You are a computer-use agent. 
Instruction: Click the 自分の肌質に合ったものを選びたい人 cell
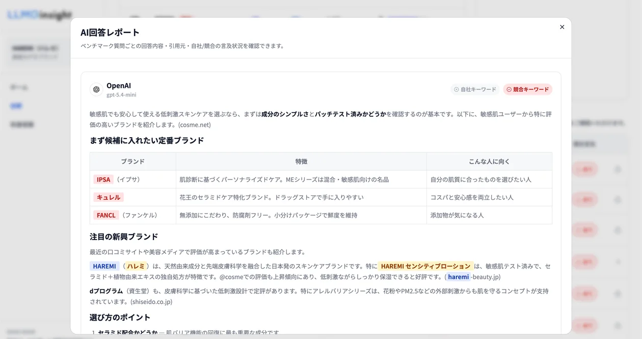tap(489, 179)
